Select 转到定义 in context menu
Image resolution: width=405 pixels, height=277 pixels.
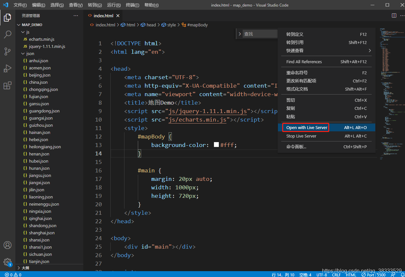click(327, 34)
